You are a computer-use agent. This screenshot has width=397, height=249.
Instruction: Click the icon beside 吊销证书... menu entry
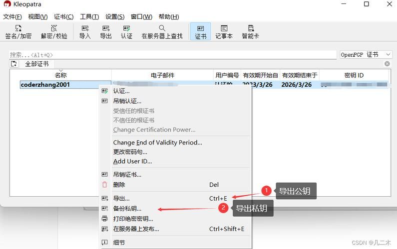104,174
